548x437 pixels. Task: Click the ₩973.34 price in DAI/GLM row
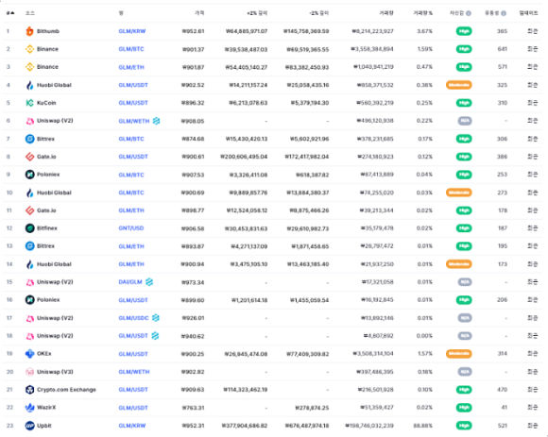click(193, 282)
